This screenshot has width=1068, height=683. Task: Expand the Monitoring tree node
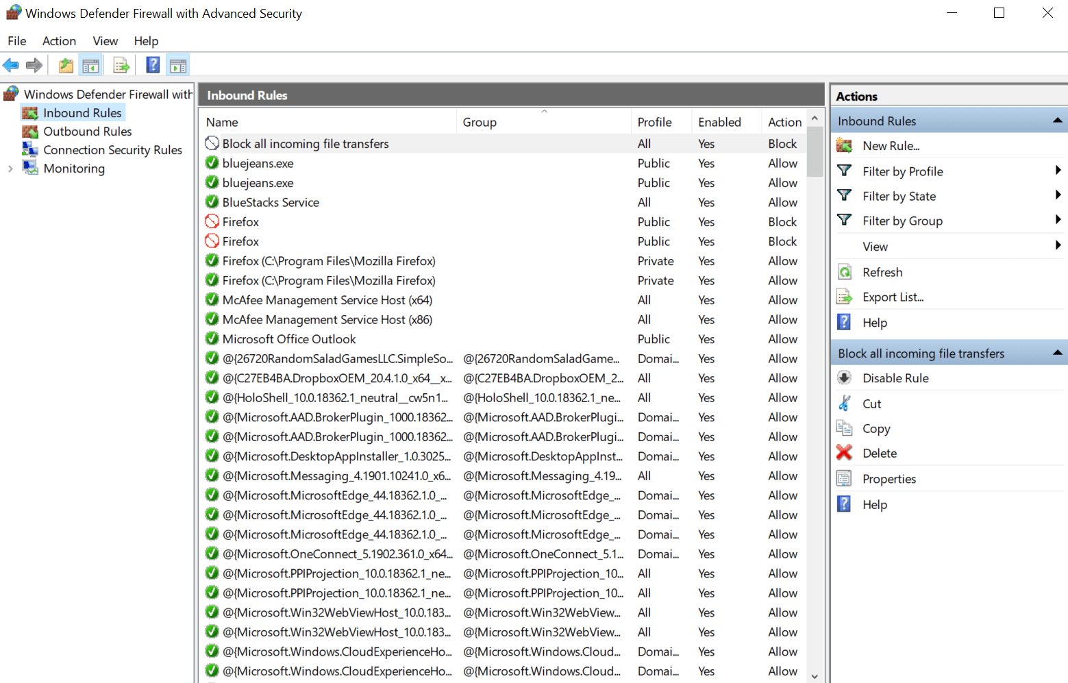pos(10,169)
